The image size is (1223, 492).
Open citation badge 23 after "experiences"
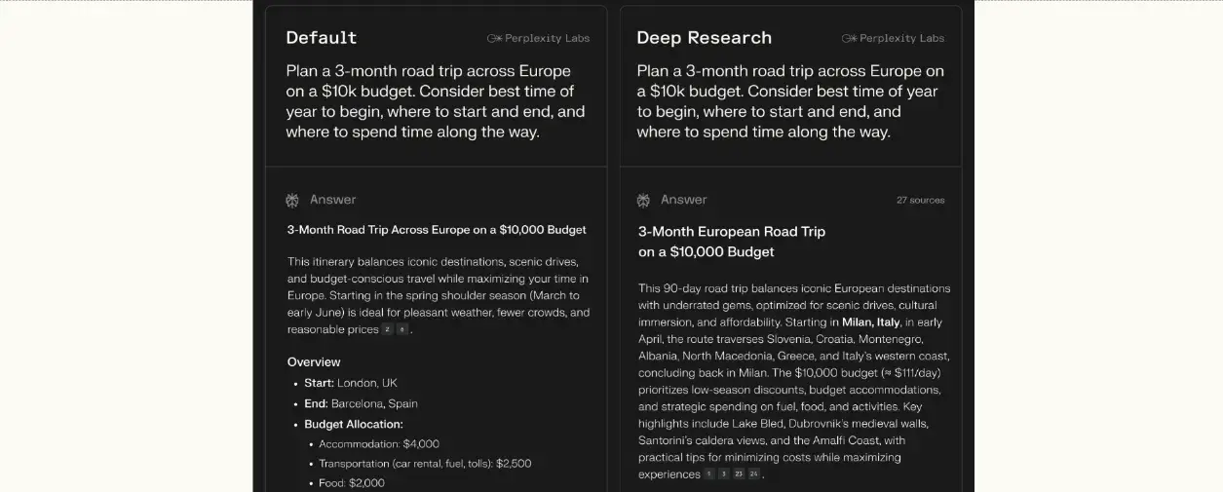(x=739, y=474)
